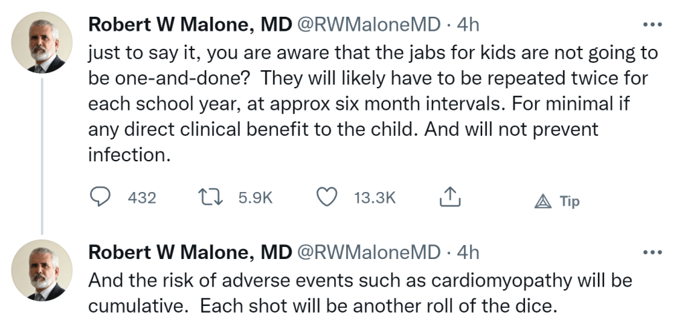Click the retweet arrows icon
Image resolution: width=685 pixels, height=332 pixels.
click(x=213, y=197)
